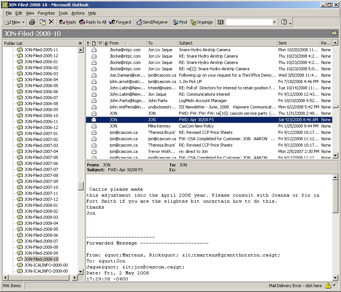The width and height of the screenshot is (341, 292).
Task: Close the Folder List pane
Action: 80,43
